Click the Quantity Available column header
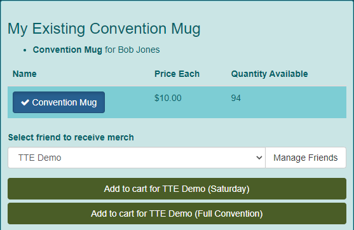This screenshot has width=354, height=230. 269,74
